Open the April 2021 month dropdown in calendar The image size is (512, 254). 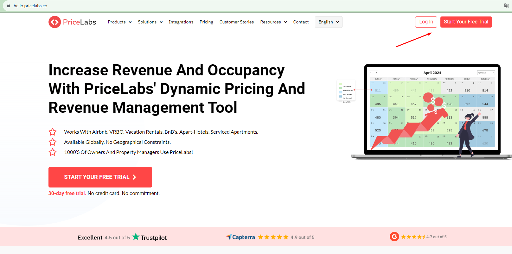(x=486, y=73)
